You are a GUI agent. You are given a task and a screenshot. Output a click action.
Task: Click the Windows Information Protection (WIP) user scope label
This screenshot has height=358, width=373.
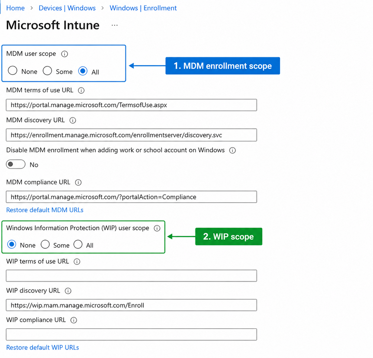coord(78,228)
